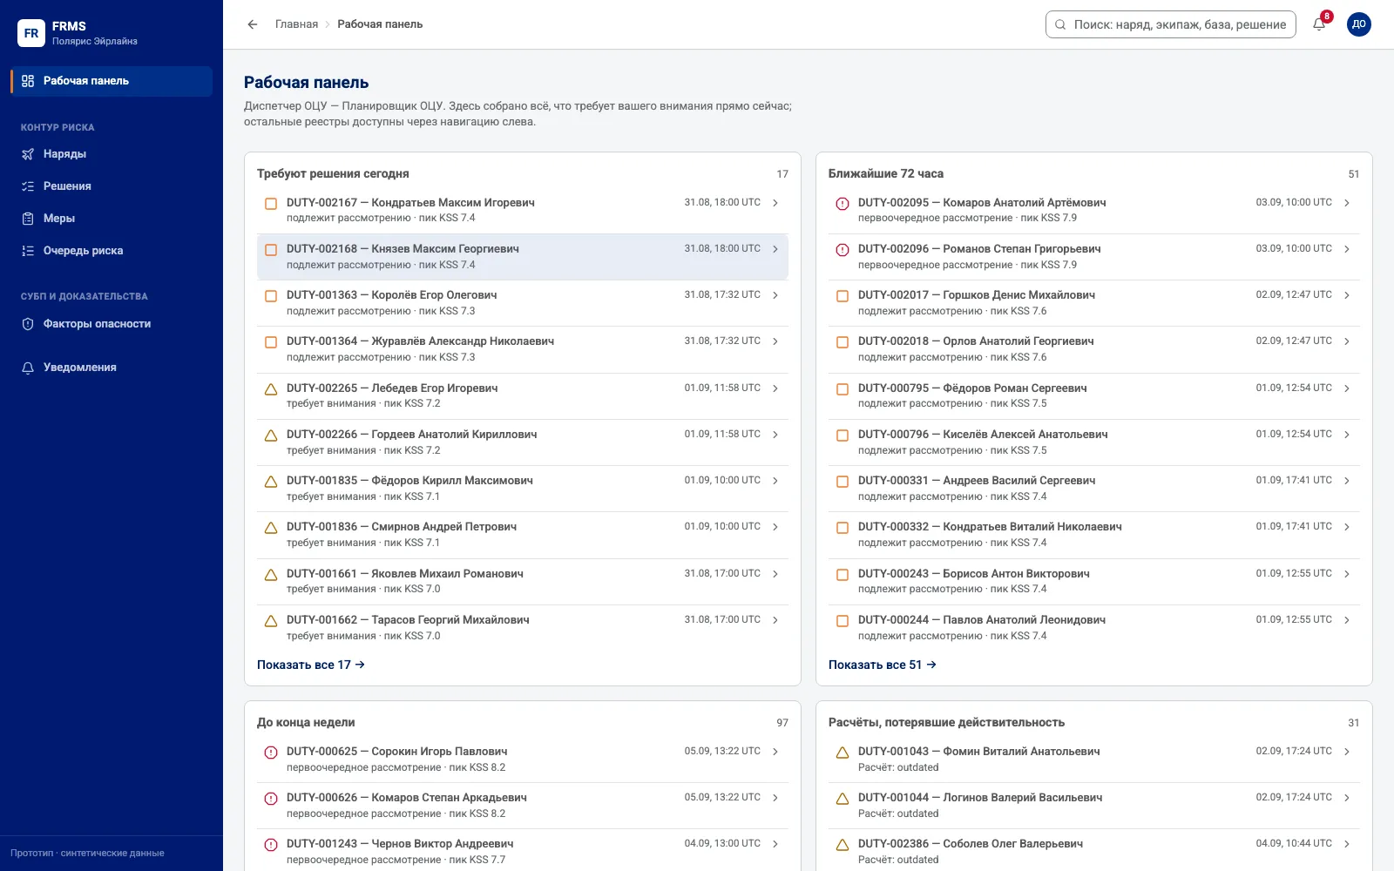Viewport: 1394px width, 871px height.
Task: Open Очередь риска label in the sidebar
Action: click(84, 251)
